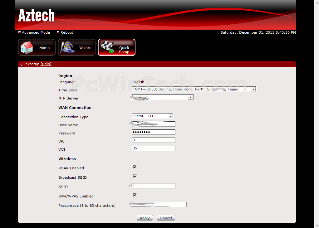Image resolution: width=319 pixels, height=228 pixels.
Task: Click the Passphrase (8 to 63 characters) label
Action: click(87, 206)
